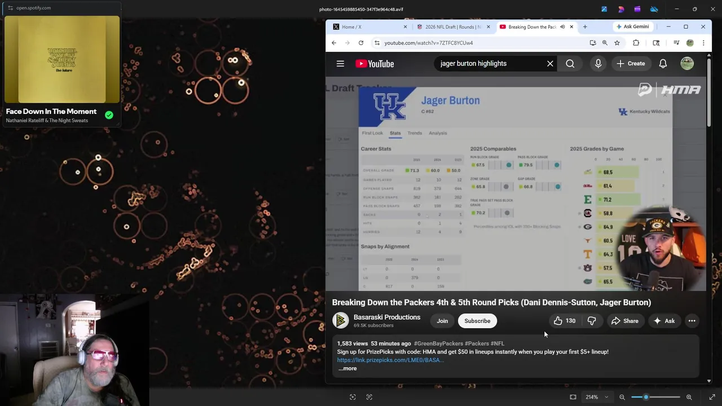Open Designer icon in Photos title bar

[x=621, y=9]
